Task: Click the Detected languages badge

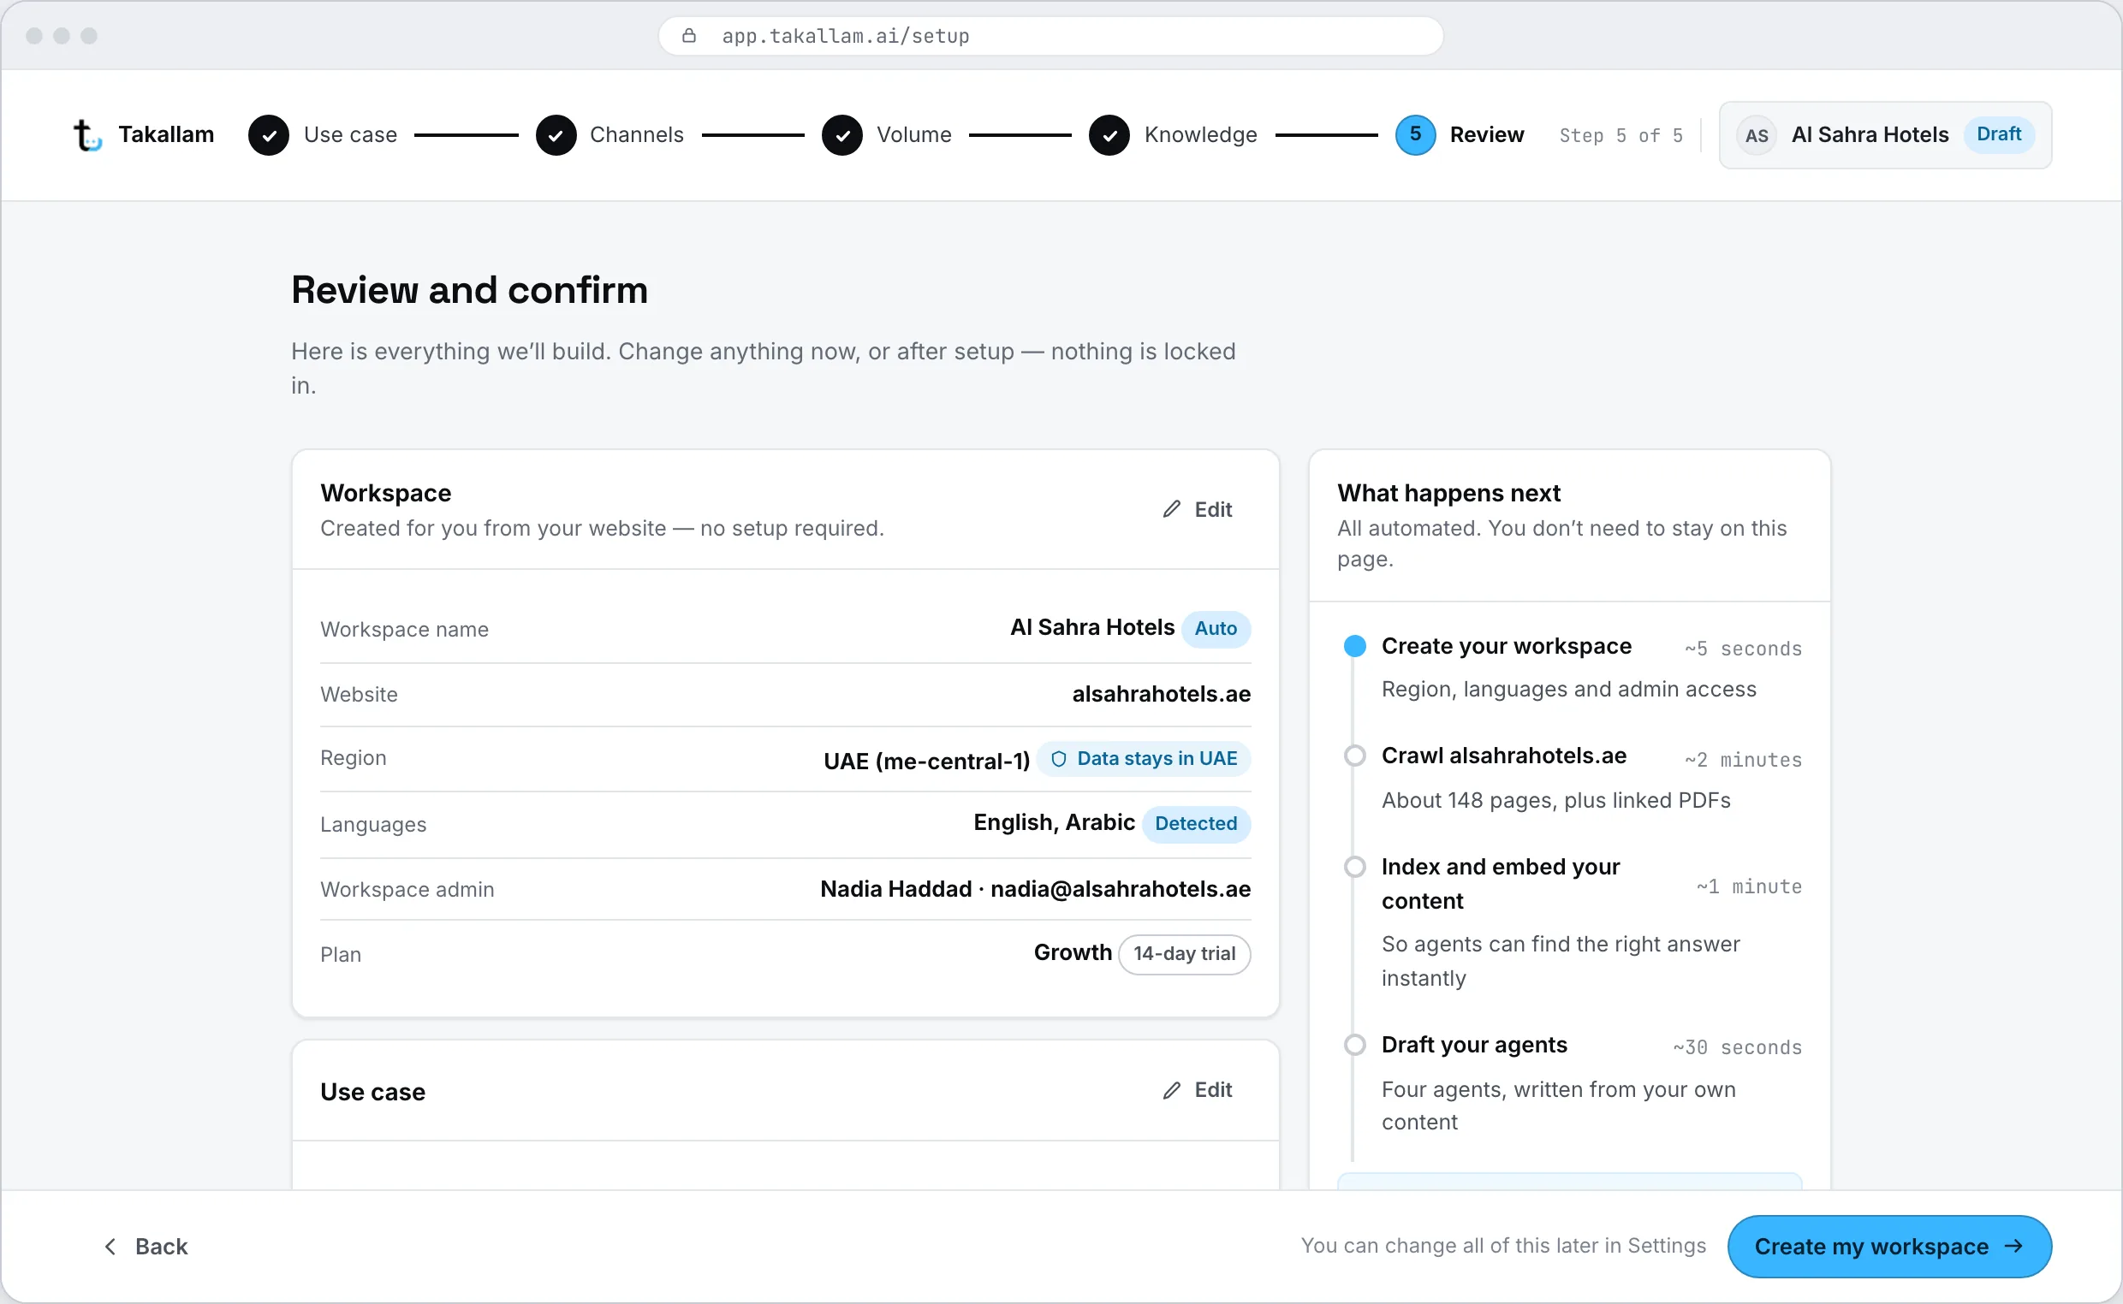Action: [x=1196, y=824]
